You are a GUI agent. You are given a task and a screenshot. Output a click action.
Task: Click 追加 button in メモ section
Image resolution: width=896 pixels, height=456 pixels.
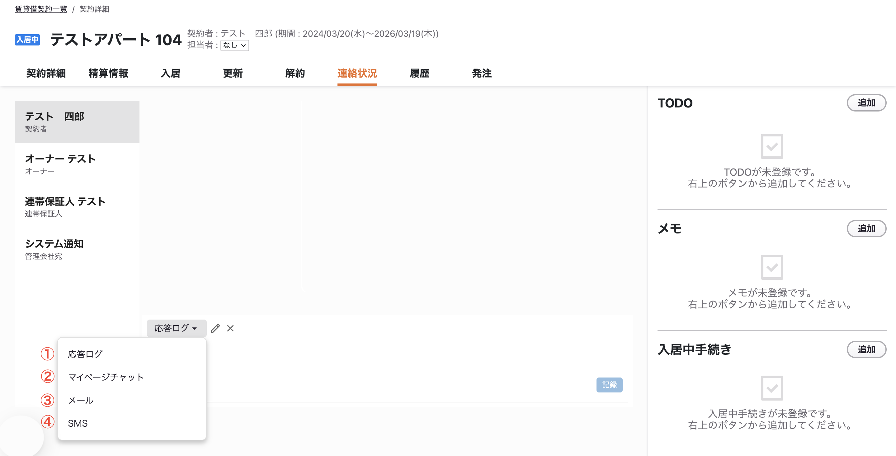click(x=866, y=228)
